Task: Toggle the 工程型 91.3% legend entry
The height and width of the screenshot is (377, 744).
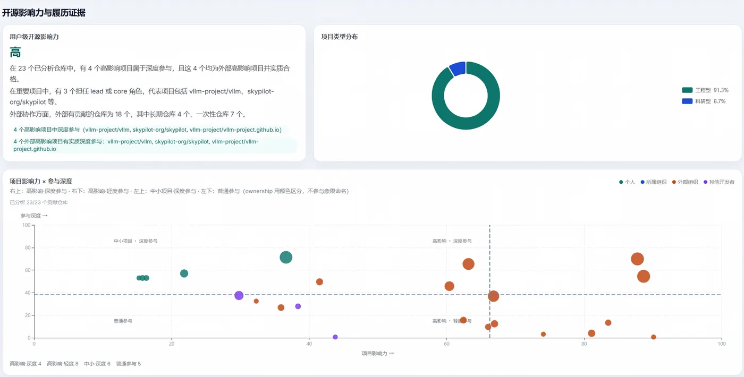Action: [705, 90]
